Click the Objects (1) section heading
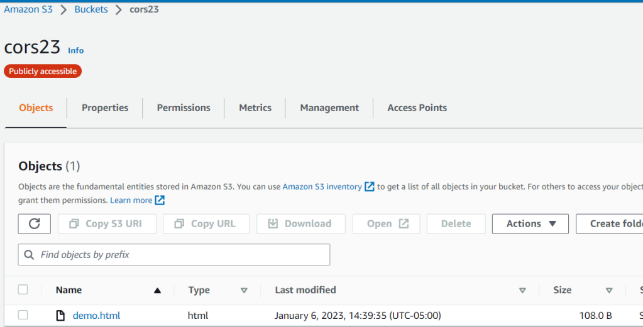This screenshot has width=643, height=327. [49, 166]
